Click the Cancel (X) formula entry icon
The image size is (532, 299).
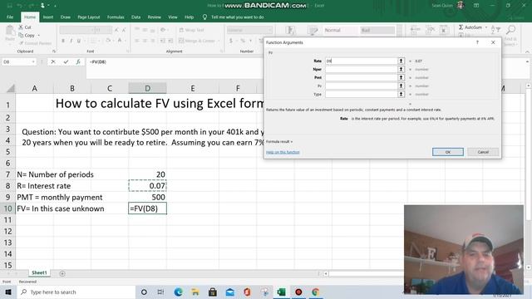click(x=53, y=61)
